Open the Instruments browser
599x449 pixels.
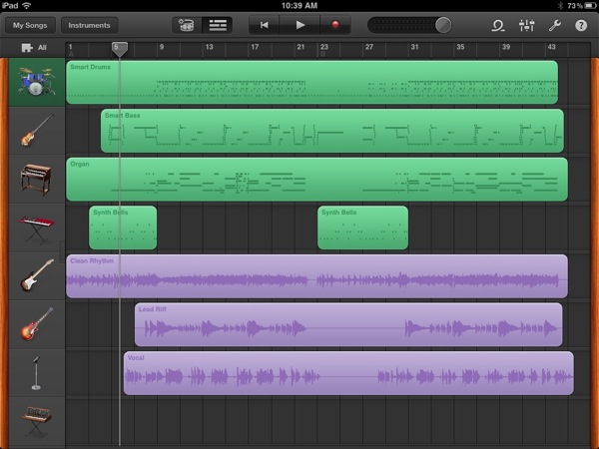click(89, 25)
